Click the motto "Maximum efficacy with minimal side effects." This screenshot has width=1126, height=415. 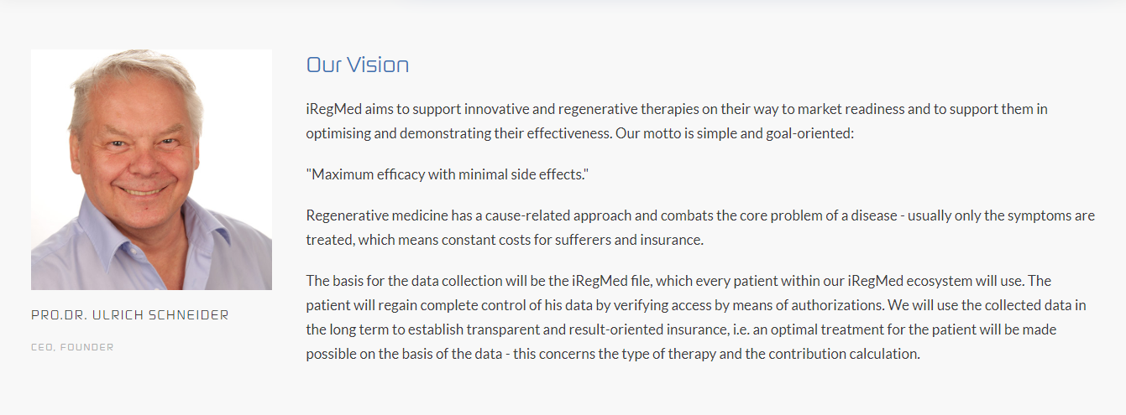coord(448,174)
